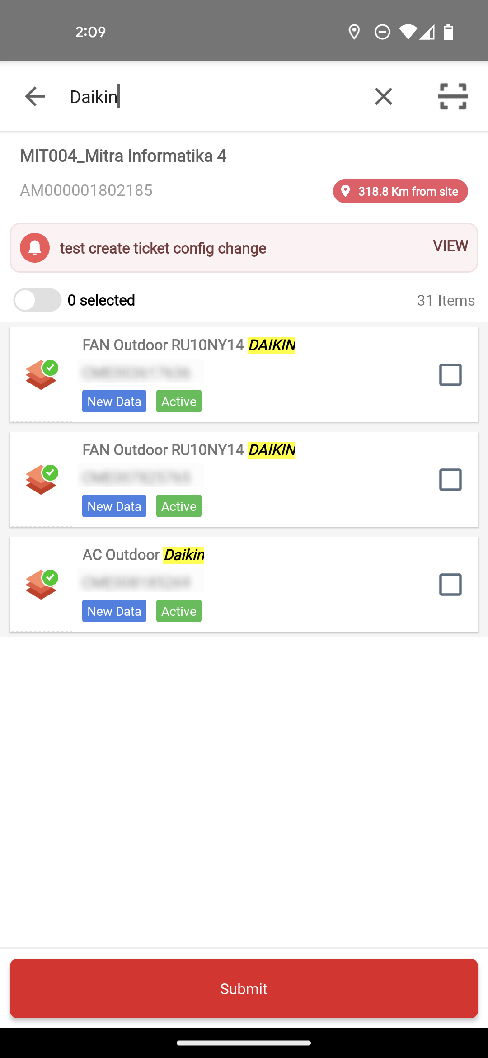Viewport: 488px width, 1058px height.
Task: Submit the selected items
Action: coord(244,988)
